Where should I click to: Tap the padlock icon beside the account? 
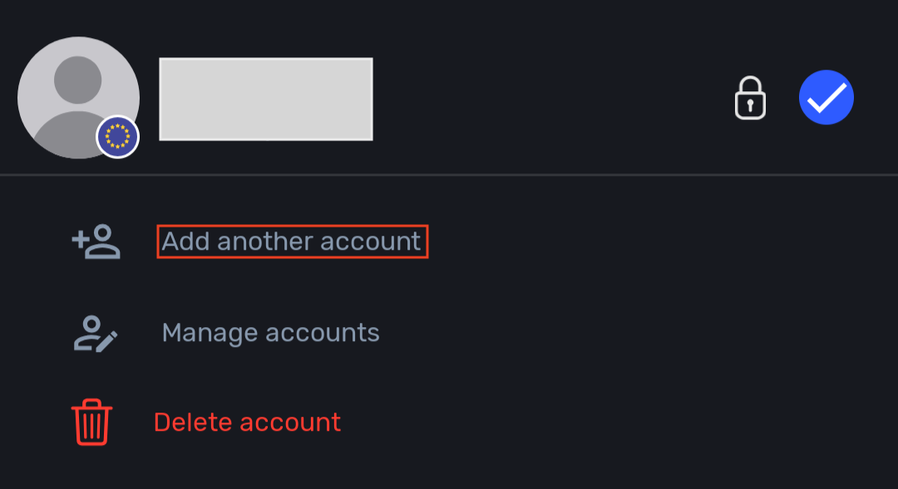750,98
